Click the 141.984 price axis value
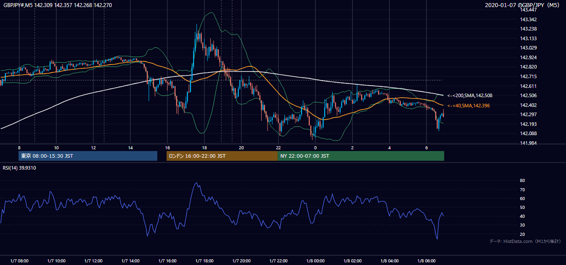Image resolution: width=566 pixels, height=265 pixels. (x=529, y=143)
